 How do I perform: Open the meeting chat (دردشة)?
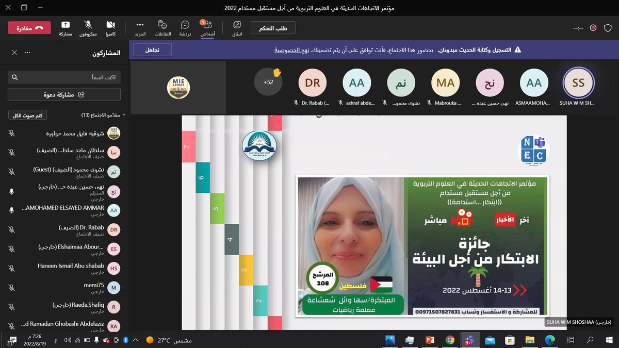coord(185,28)
